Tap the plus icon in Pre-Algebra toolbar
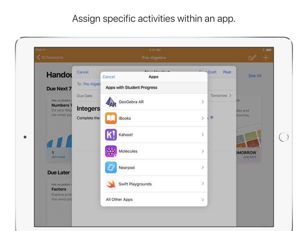308x231 pixels. [x=266, y=58]
